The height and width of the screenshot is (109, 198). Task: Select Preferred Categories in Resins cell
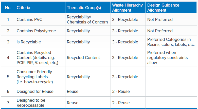(171, 42)
